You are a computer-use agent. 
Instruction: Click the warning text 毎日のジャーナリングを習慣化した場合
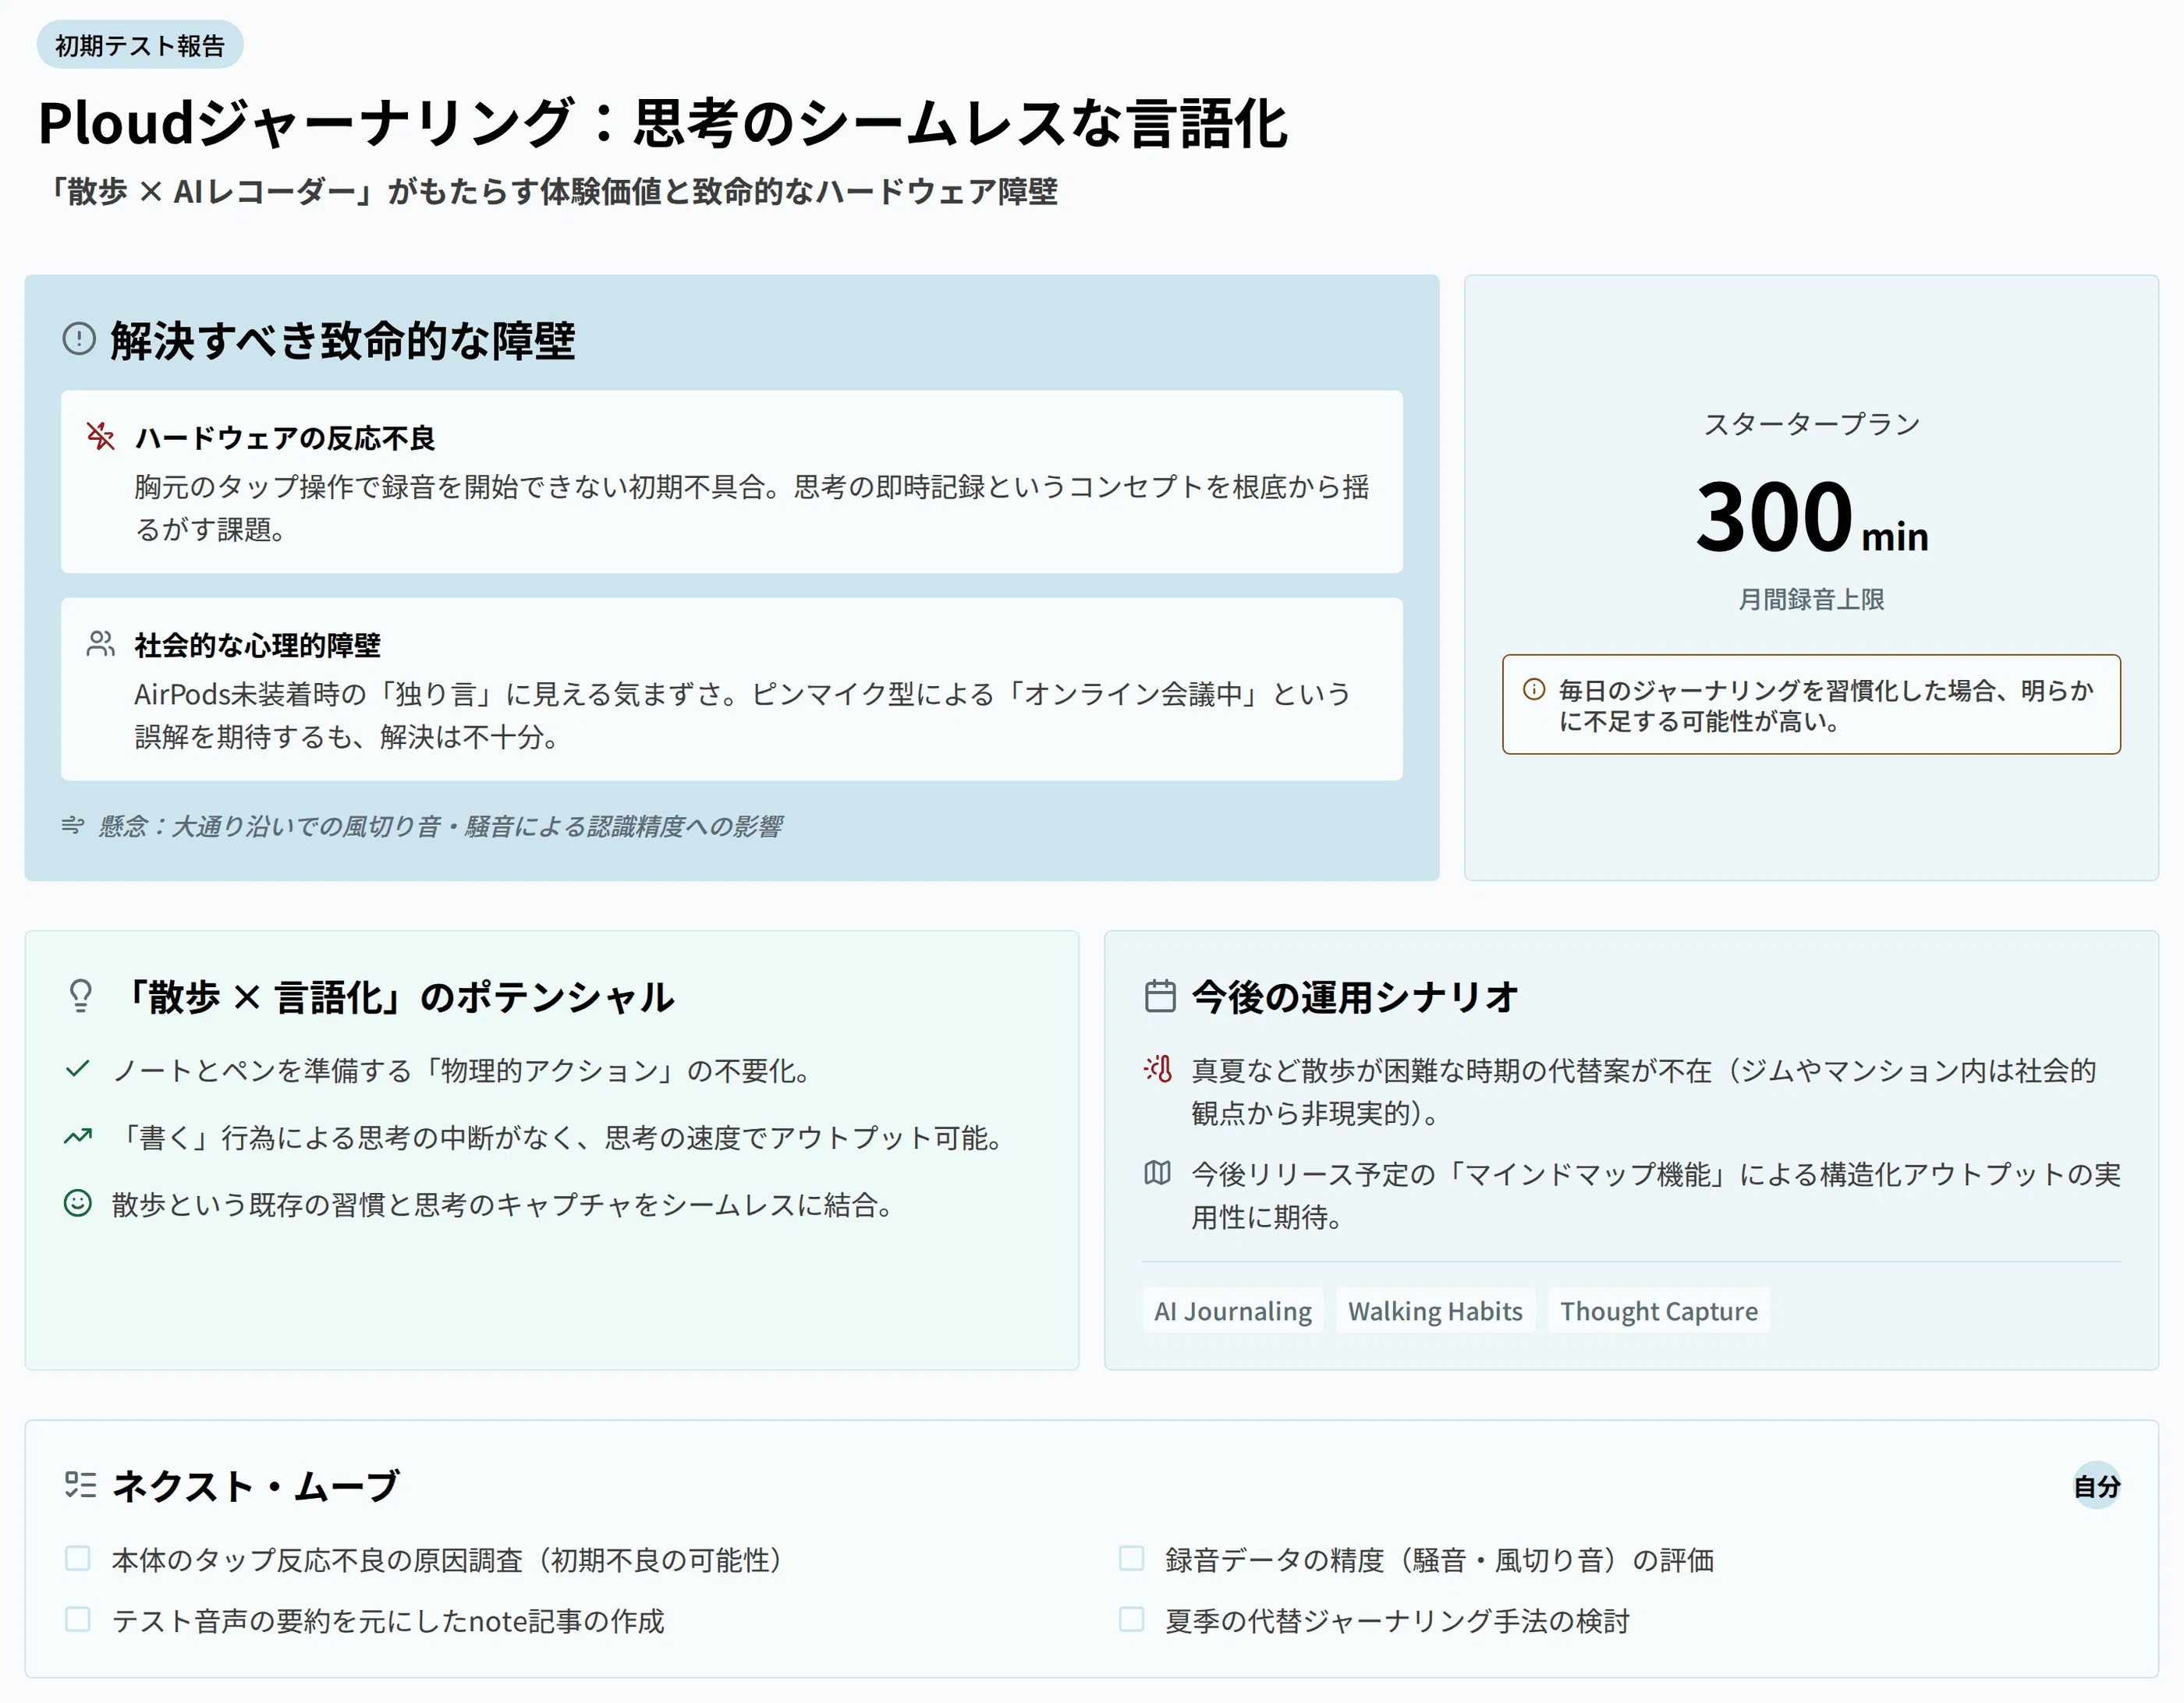click(1826, 706)
